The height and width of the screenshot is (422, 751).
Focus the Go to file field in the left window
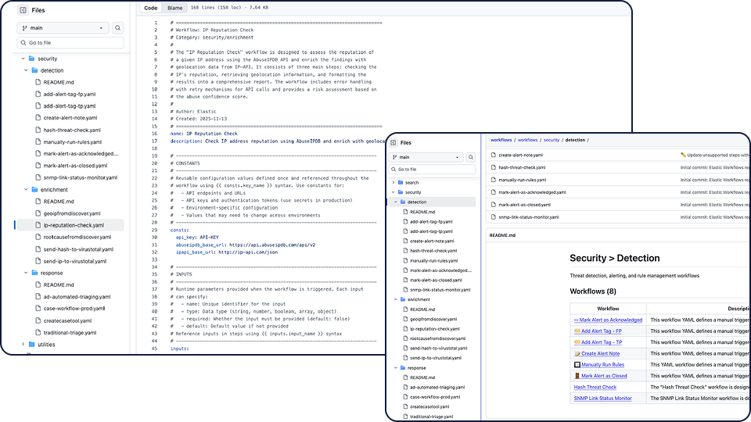click(x=70, y=42)
